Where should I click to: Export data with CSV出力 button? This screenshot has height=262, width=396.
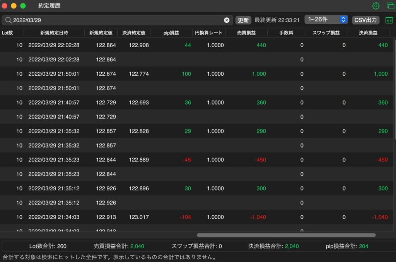tap(365, 20)
